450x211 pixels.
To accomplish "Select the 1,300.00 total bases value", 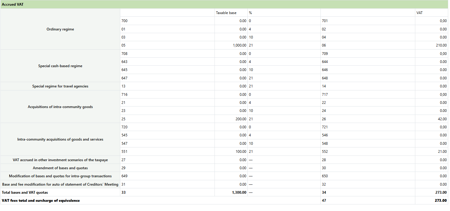I will pyautogui.click(x=239, y=192).
